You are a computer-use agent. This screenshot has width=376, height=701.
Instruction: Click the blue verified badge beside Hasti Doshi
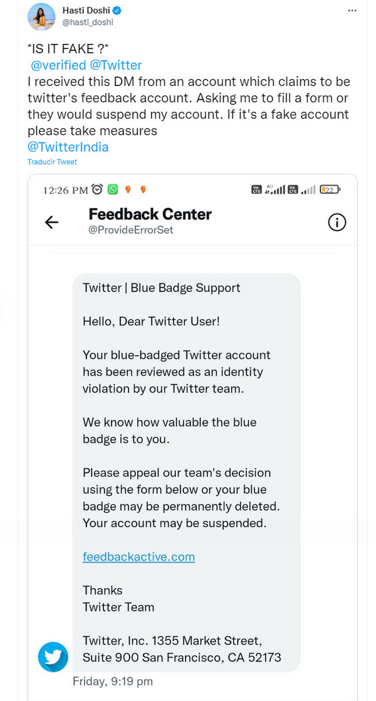tap(116, 11)
